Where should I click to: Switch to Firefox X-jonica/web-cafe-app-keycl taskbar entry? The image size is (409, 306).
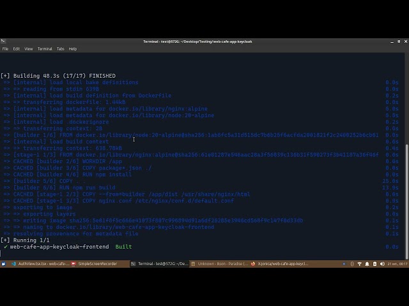point(280,264)
